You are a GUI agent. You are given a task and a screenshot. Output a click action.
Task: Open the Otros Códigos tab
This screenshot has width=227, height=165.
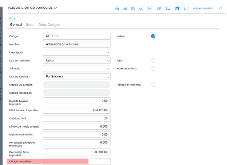(49, 25)
